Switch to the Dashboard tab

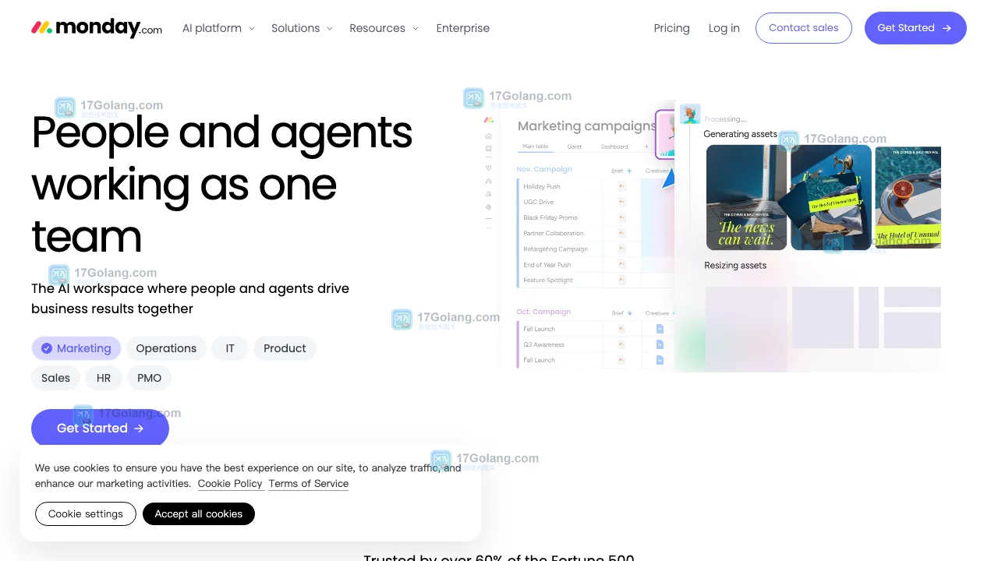[x=614, y=146]
